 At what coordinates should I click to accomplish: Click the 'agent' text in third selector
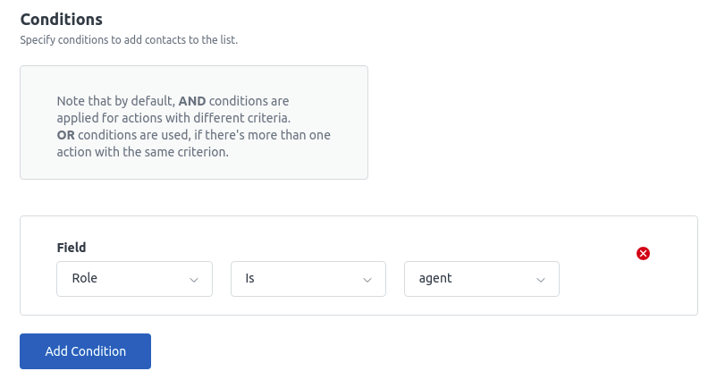pos(435,278)
